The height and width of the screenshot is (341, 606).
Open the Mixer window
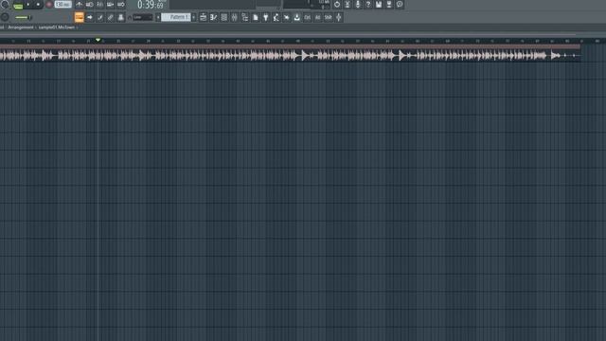coord(235,17)
